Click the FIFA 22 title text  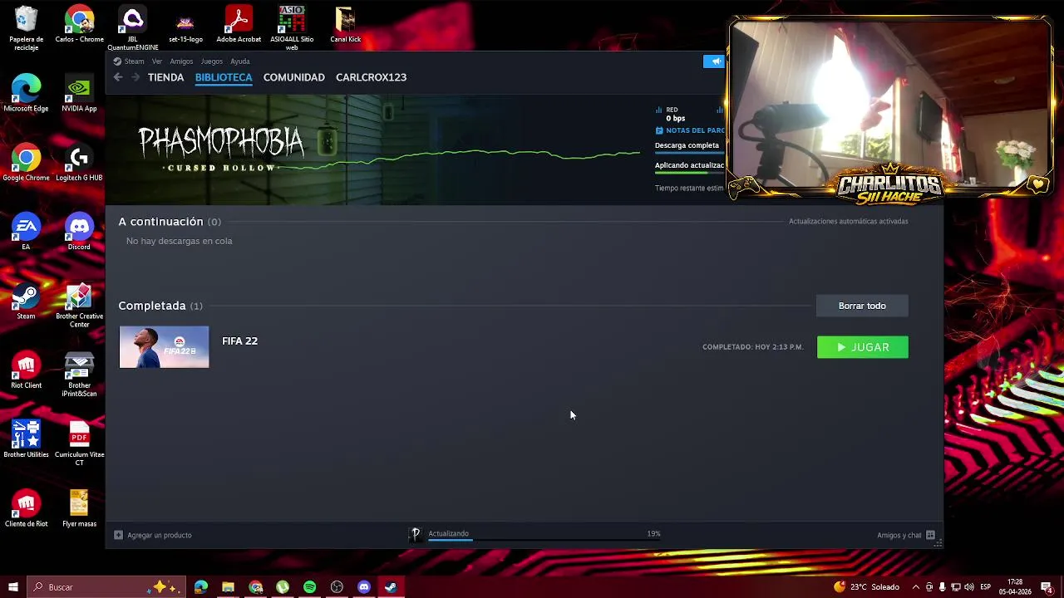click(x=239, y=341)
